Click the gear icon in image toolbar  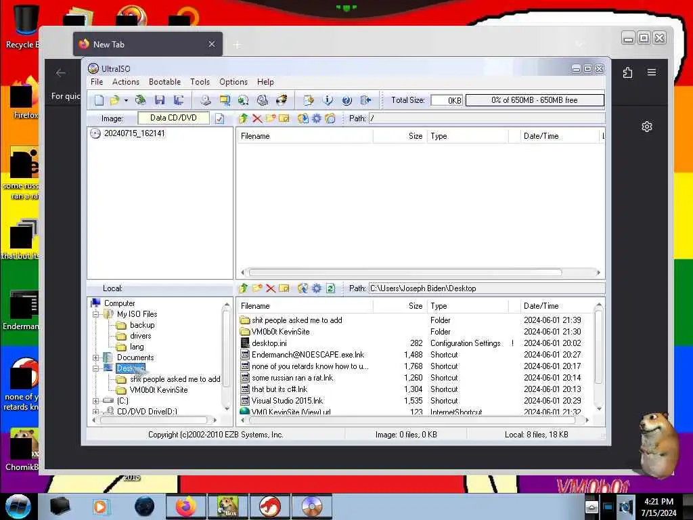click(x=317, y=118)
